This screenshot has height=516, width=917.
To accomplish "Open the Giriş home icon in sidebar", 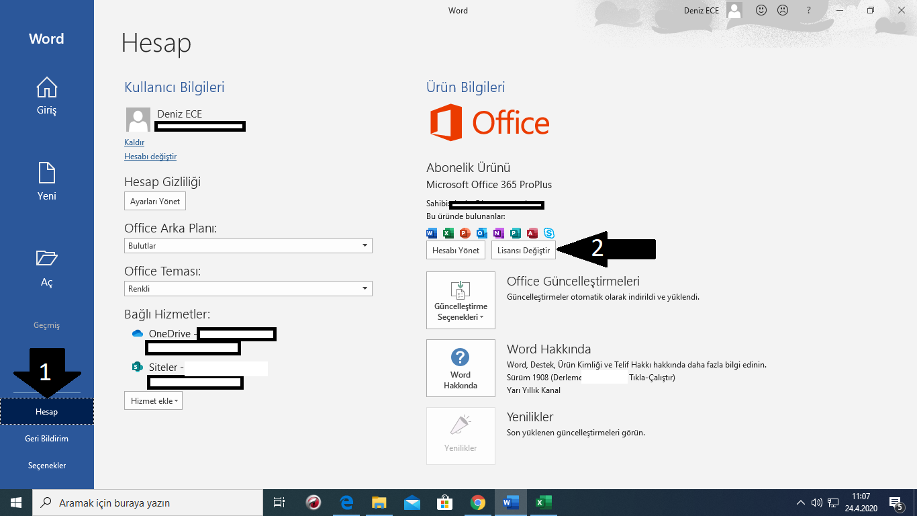I will pos(46,88).
